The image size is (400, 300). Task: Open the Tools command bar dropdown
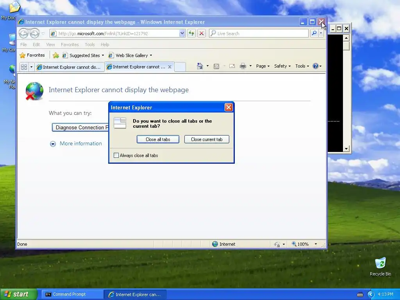302,66
